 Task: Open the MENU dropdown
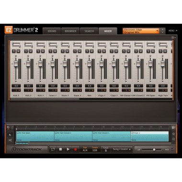click(x=173, y=31)
